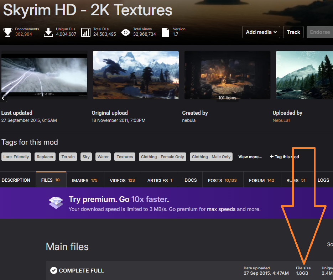Select the Textures tag
Screen dimensions: 333x280
tap(125, 157)
